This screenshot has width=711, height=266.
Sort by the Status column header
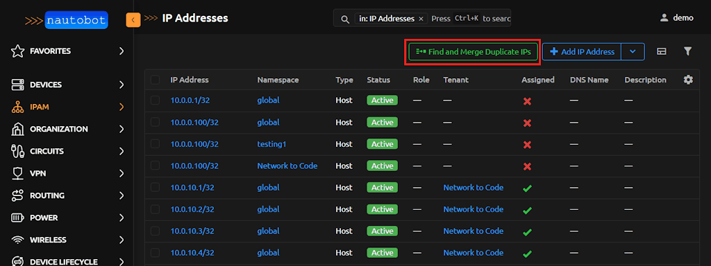click(378, 80)
